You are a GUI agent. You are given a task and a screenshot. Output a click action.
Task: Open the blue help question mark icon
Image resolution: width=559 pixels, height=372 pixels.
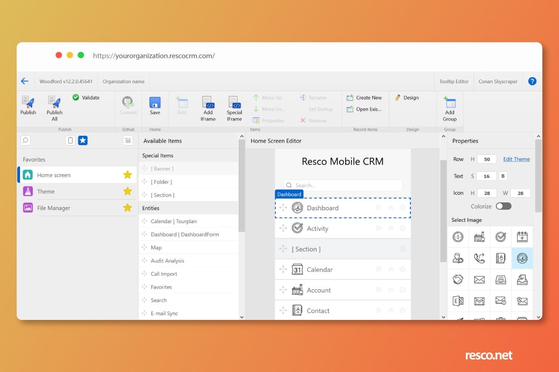532,81
